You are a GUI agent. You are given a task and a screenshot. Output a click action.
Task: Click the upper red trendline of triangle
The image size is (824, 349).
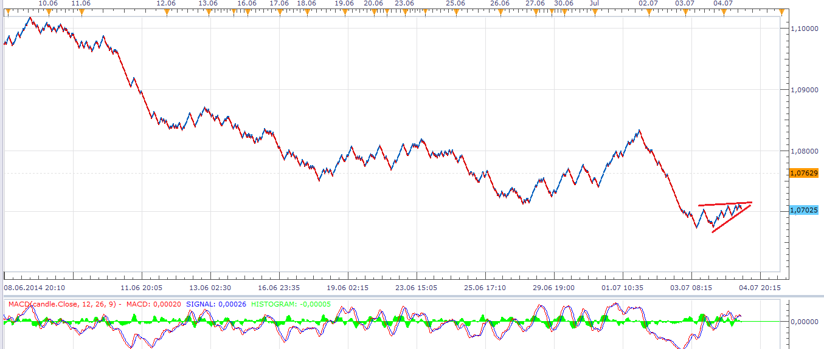pyautogui.click(x=725, y=203)
